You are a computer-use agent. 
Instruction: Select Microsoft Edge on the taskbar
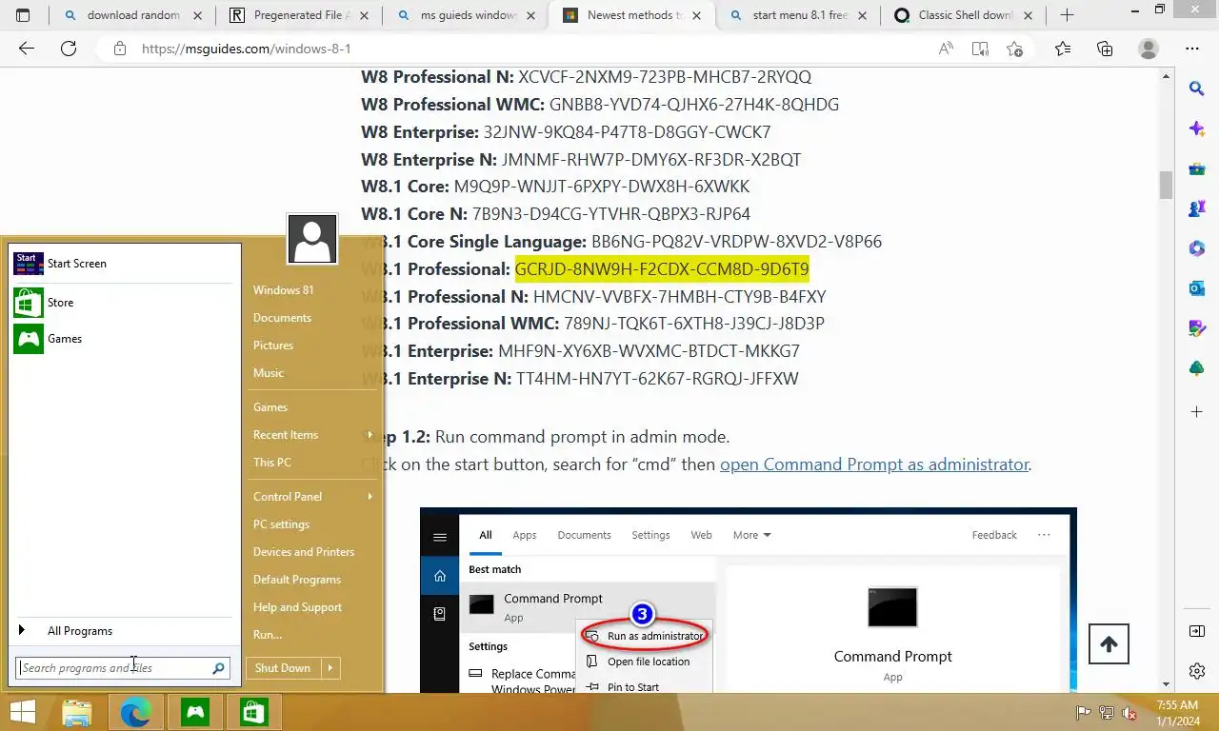point(136,712)
